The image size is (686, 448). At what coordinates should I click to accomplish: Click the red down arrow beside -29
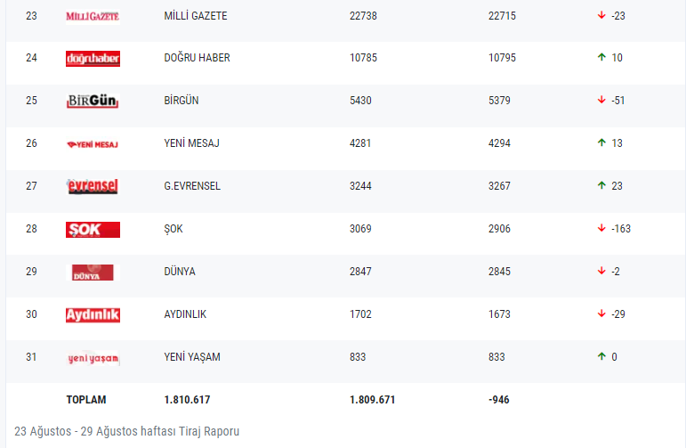click(x=601, y=314)
